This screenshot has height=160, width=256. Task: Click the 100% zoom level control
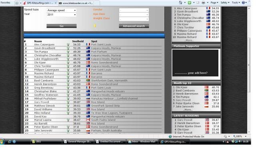coord(240,136)
